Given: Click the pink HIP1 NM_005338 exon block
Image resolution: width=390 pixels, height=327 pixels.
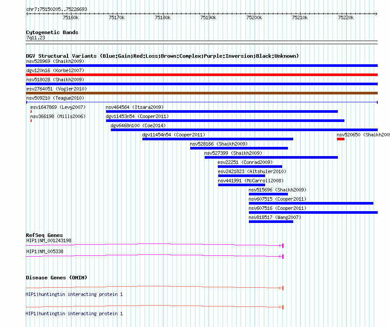Looking at the screenshot, I should coord(283,257).
